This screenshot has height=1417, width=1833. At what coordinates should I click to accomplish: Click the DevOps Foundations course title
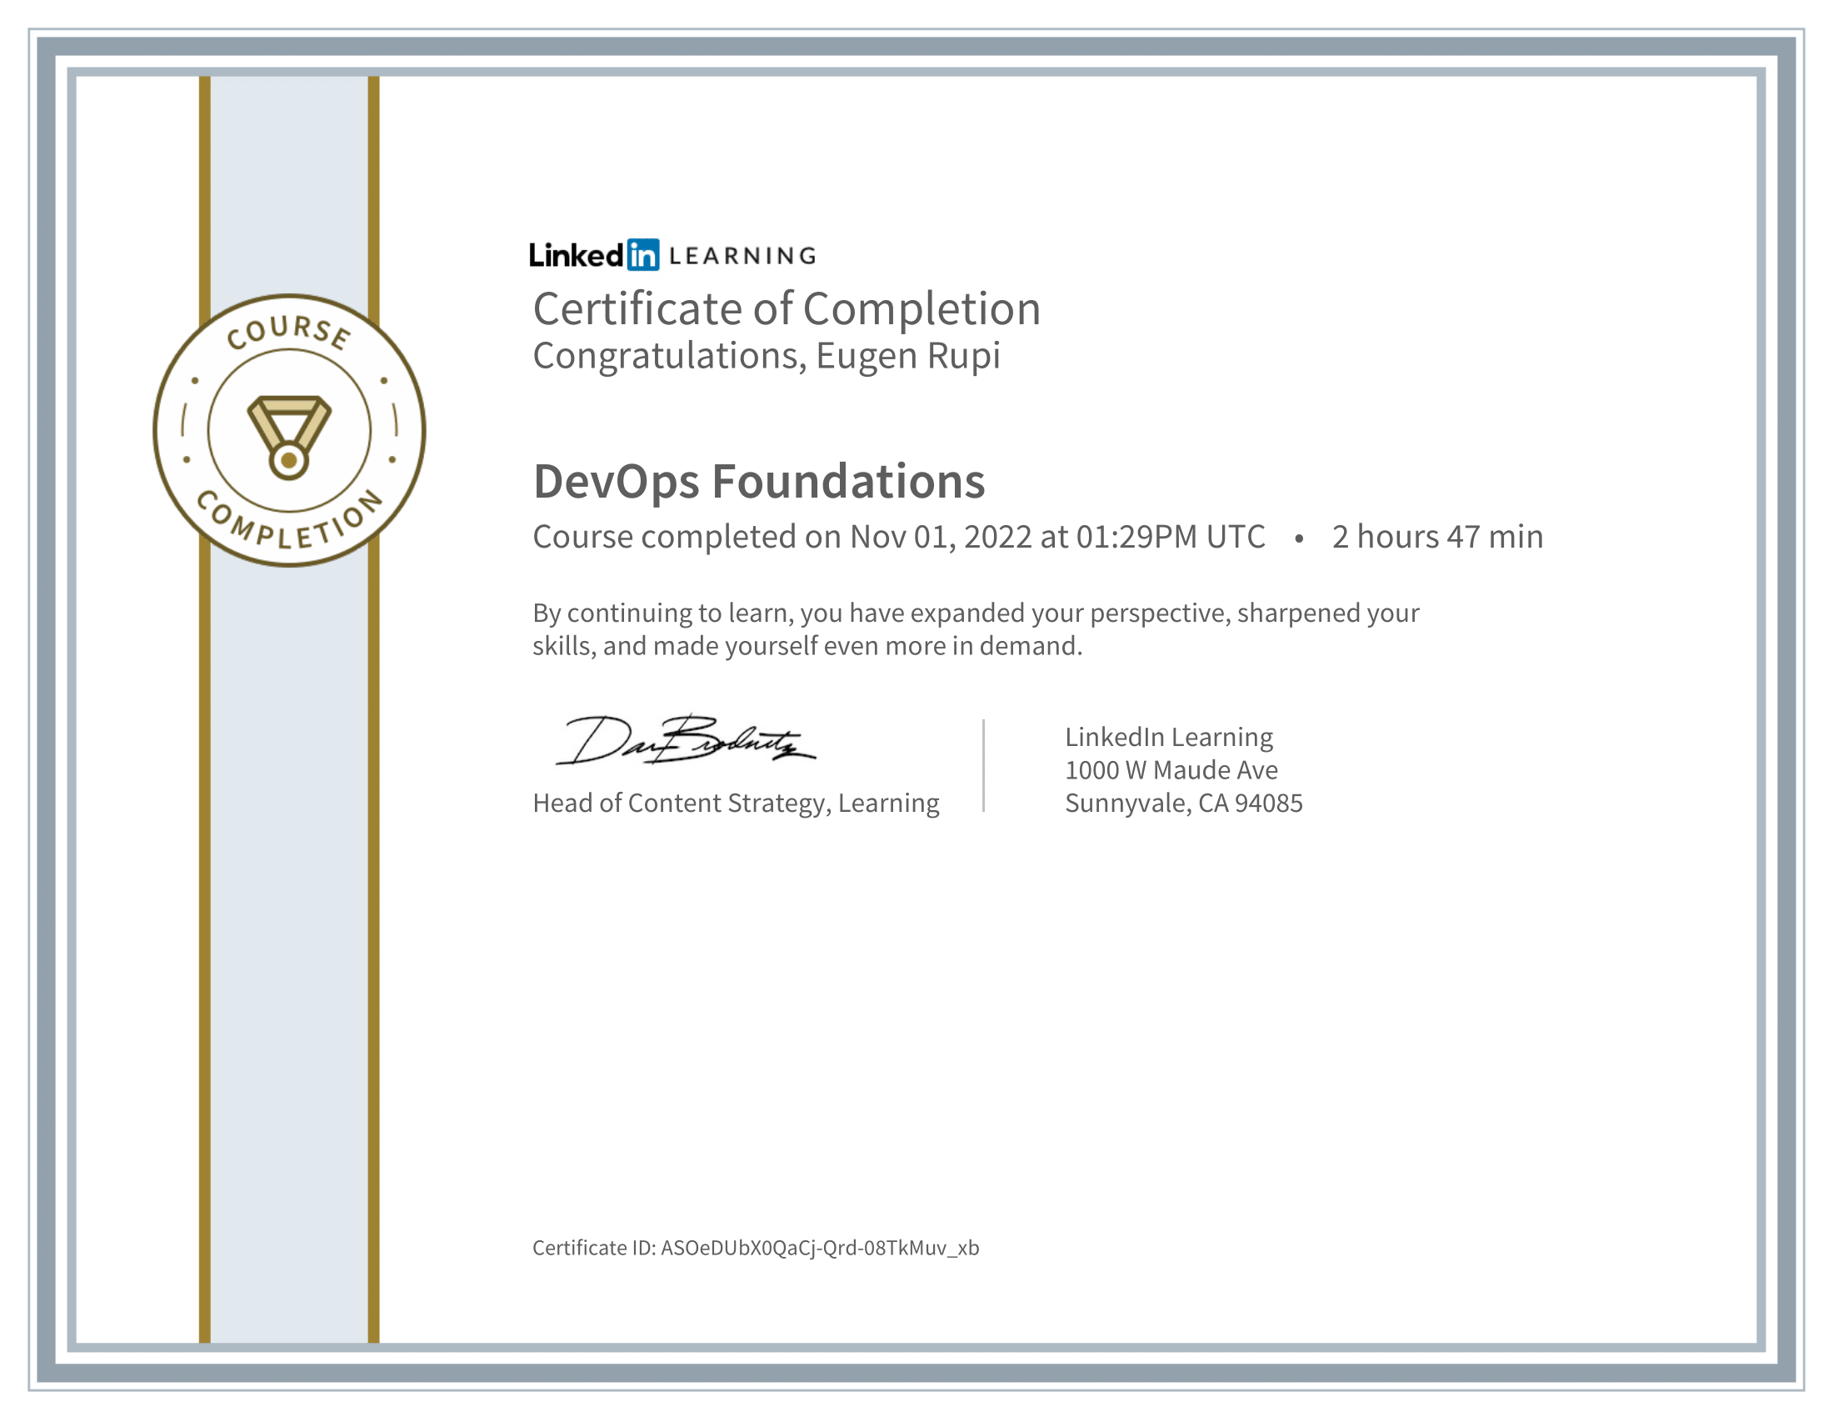[x=758, y=483]
